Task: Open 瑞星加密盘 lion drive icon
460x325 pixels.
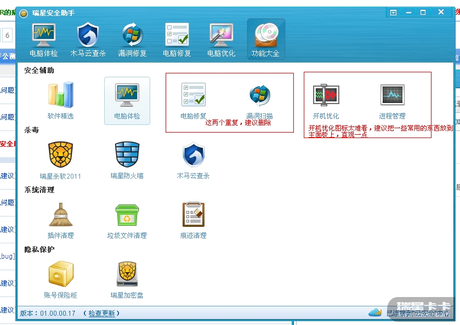Action: (x=127, y=280)
